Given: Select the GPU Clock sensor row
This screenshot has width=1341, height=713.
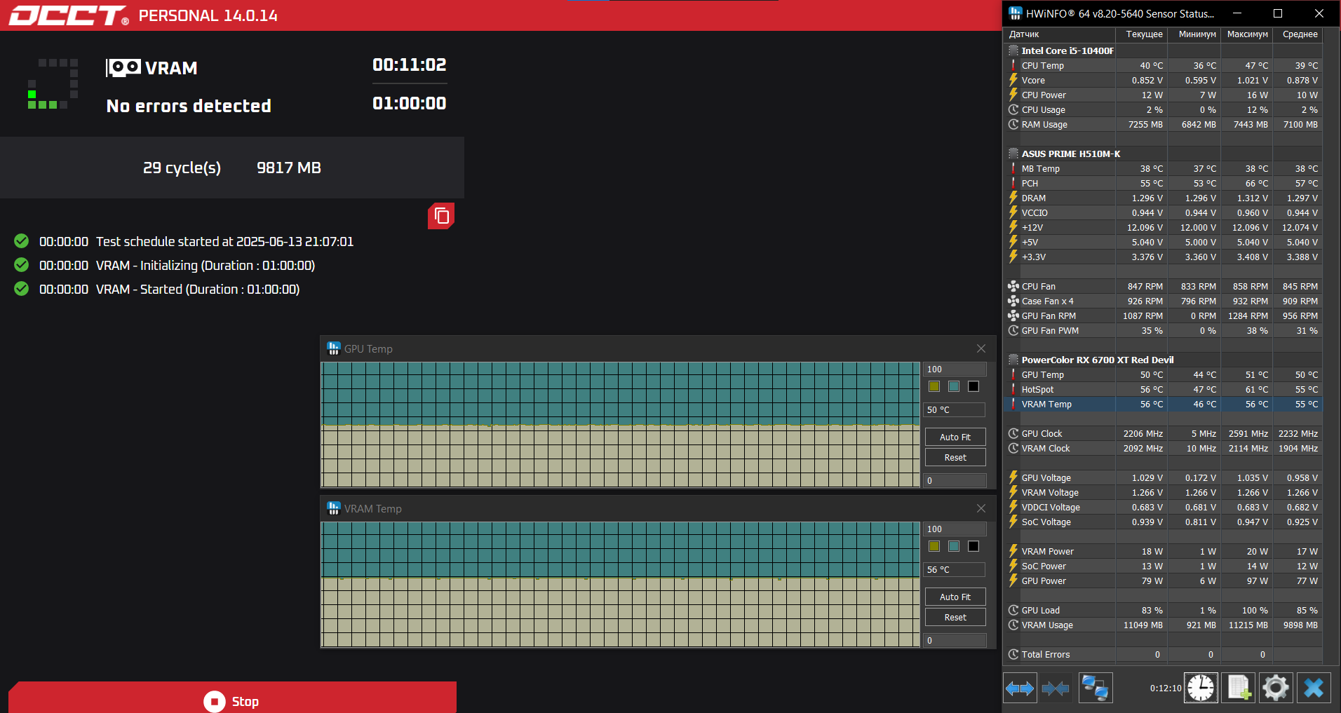Looking at the screenshot, I should [1164, 433].
